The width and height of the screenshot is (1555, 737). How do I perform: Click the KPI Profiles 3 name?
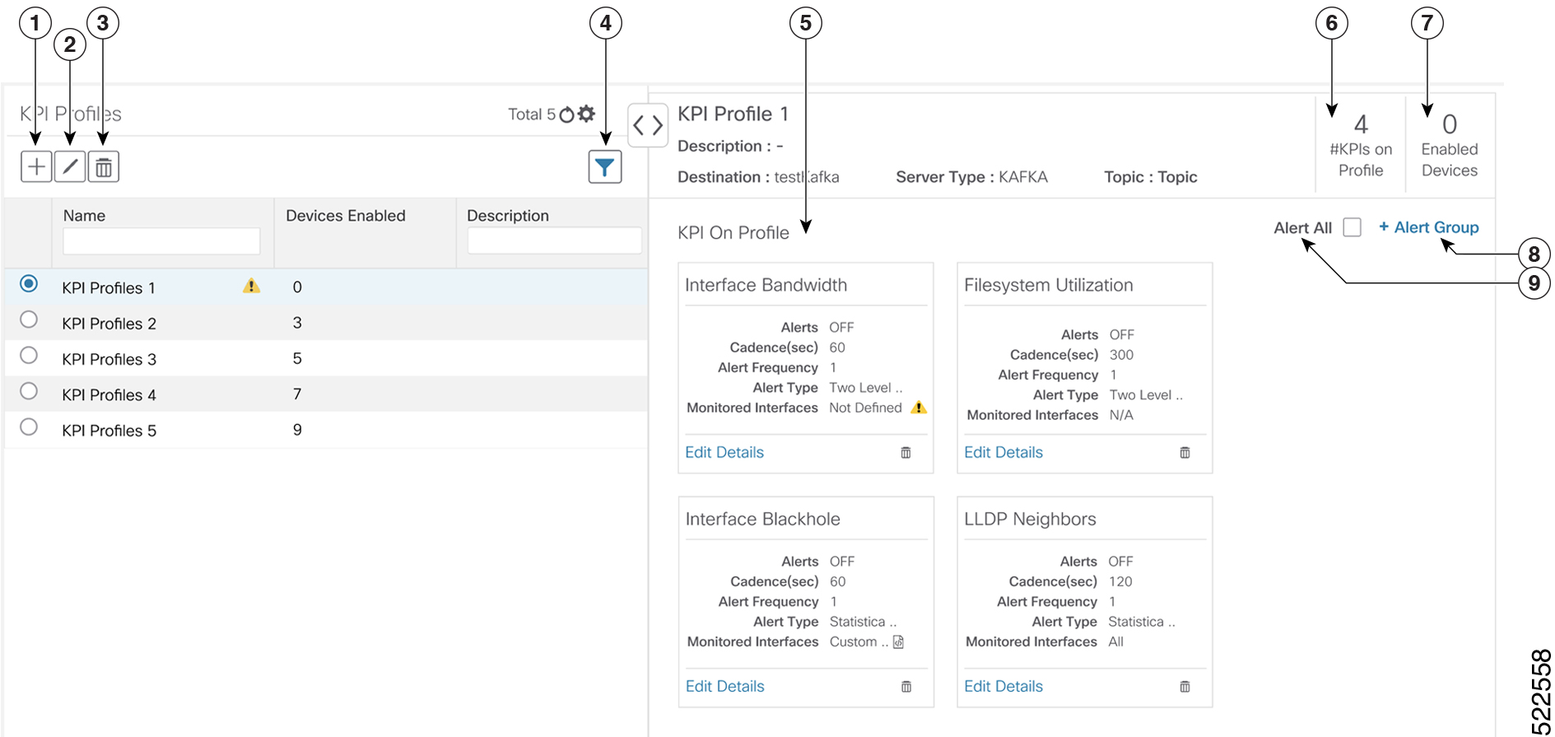click(109, 359)
